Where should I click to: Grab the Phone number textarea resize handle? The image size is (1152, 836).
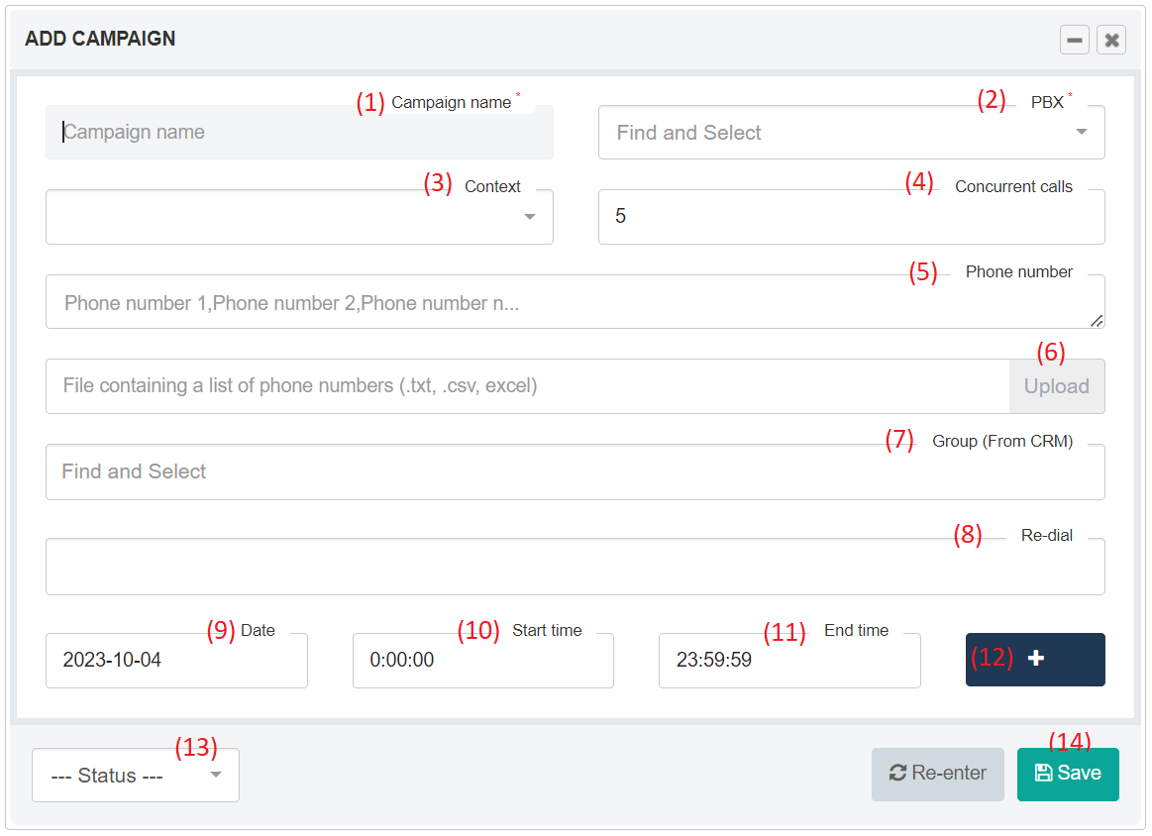pos(1097,321)
